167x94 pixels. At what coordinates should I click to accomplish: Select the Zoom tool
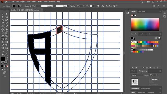[7, 55]
